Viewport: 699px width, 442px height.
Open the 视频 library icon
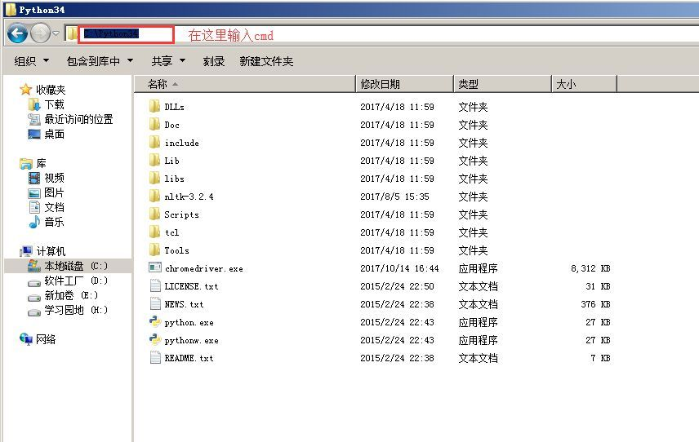pyautogui.click(x=34, y=178)
